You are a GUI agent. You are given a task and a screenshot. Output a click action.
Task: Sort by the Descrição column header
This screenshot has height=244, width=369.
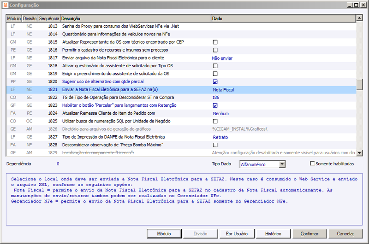[x=136, y=18]
